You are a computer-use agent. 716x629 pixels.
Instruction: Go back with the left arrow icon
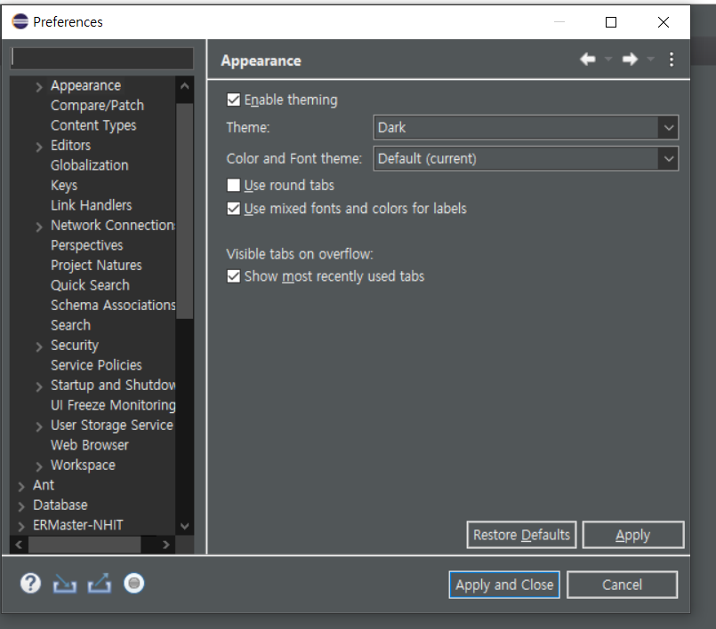point(588,60)
